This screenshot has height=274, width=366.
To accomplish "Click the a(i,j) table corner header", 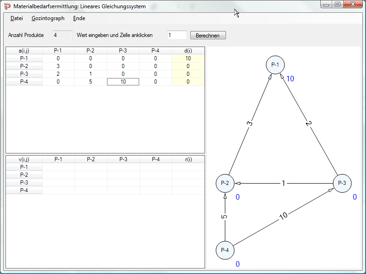I will pos(24,51).
